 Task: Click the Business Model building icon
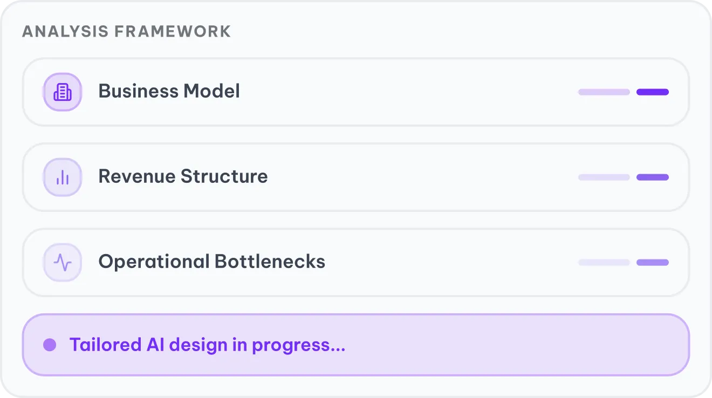click(63, 92)
